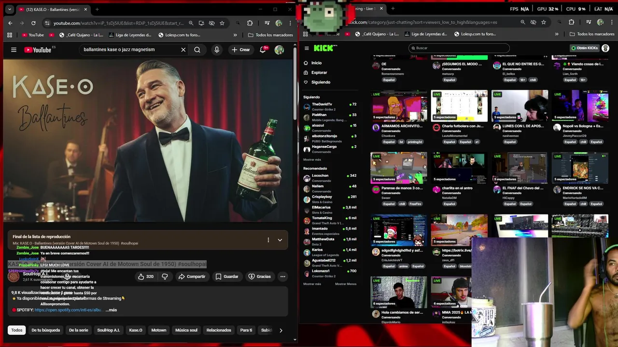Select the Relacionados filter chip
Screen dimensions: 618x347
pyautogui.click(x=219, y=330)
